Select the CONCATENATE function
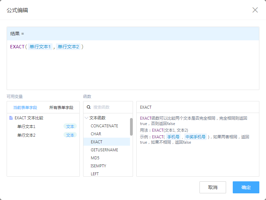The image size is (266, 200). click(104, 126)
